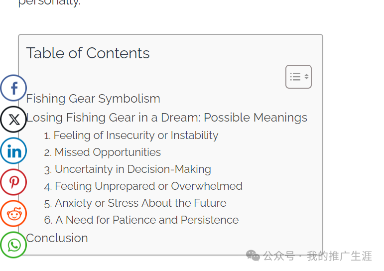384x271 pixels.
Task: Share the post on LinkedIn
Action: pyautogui.click(x=13, y=150)
